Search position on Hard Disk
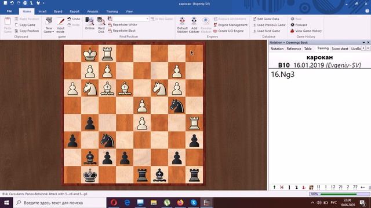Image resolution: width=371 pixels, height=208 pixels. (x=101, y=25)
